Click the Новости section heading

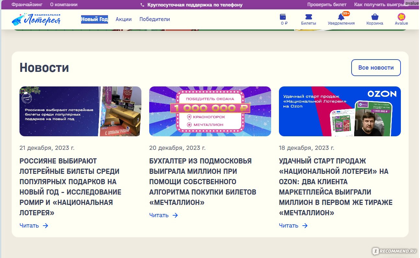44,68
